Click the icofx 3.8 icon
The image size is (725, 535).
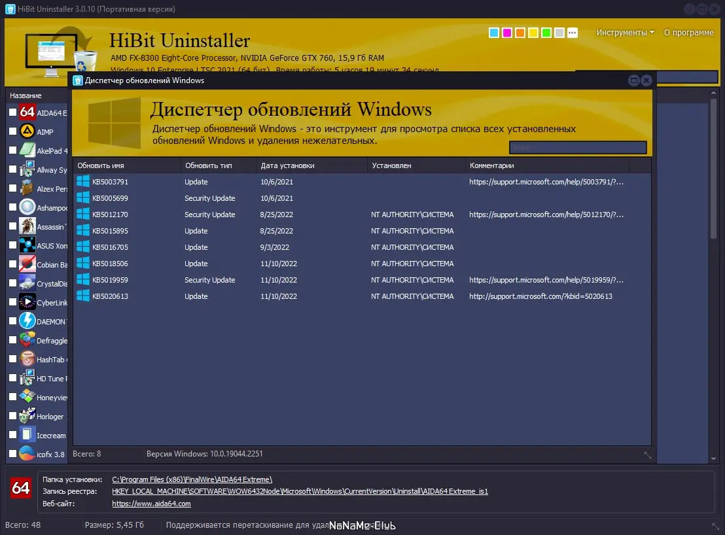(27, 453)
